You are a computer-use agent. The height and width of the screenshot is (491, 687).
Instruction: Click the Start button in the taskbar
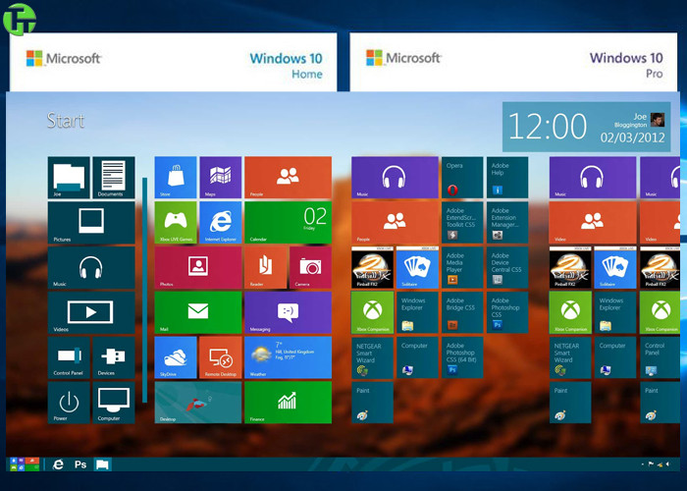click(25, 464)
